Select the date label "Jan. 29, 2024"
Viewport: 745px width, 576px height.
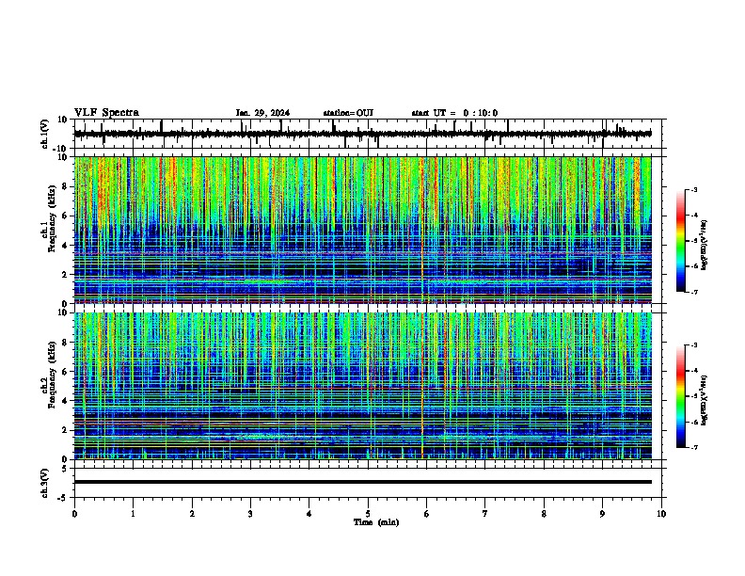click(x=262, y=113)
